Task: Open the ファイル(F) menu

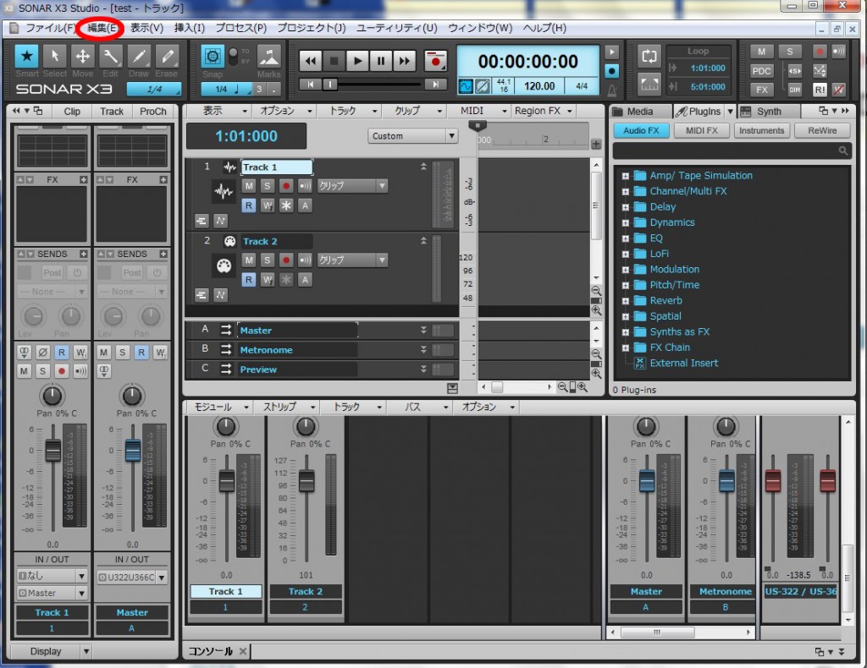Action: coord(50,28)
